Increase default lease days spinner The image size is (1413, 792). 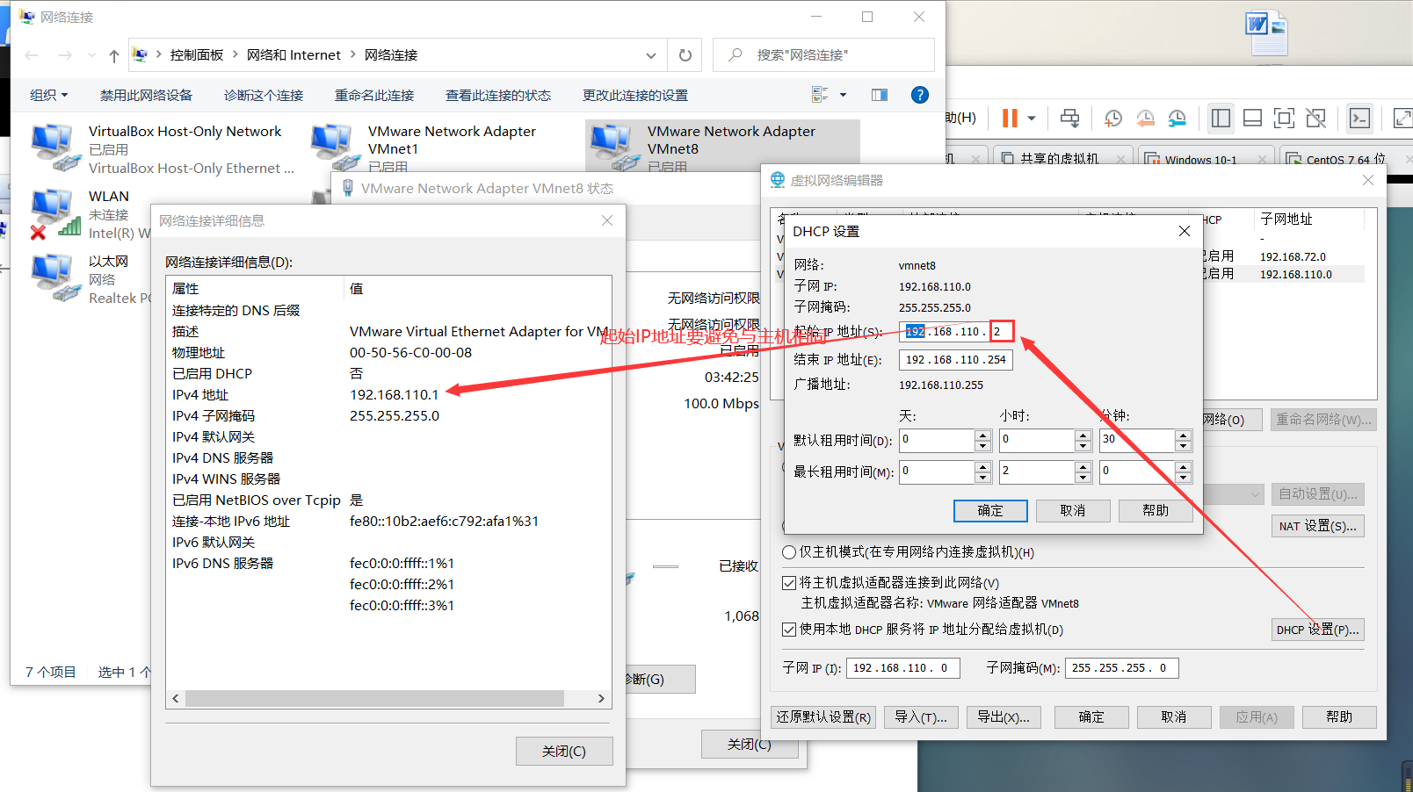[x=983, y=435]
